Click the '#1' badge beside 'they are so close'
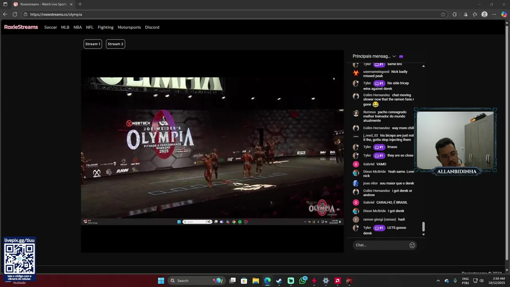 tap(379, 155)
